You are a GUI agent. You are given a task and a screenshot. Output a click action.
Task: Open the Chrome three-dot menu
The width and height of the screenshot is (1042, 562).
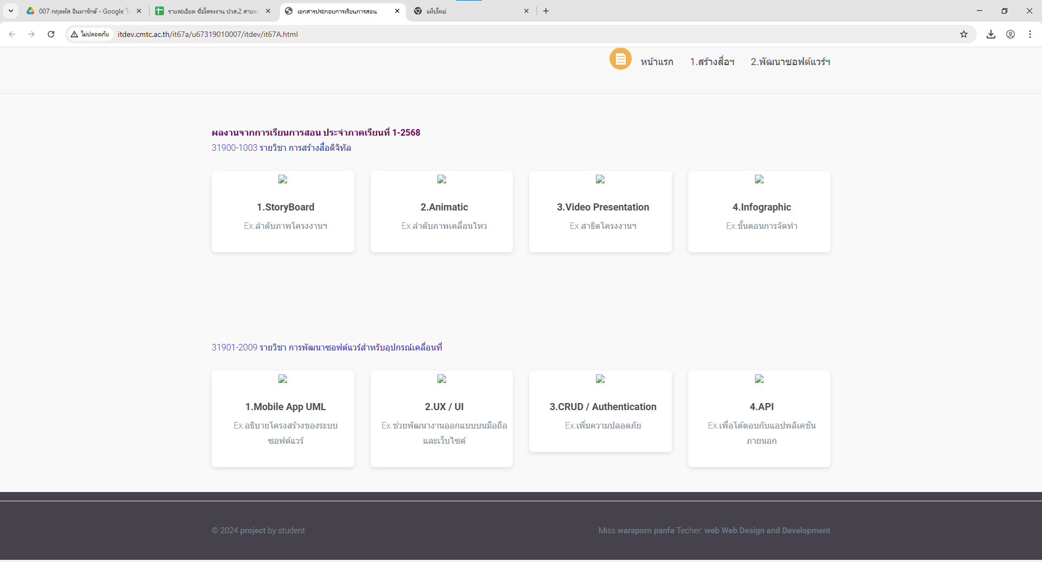[1030, 34]
